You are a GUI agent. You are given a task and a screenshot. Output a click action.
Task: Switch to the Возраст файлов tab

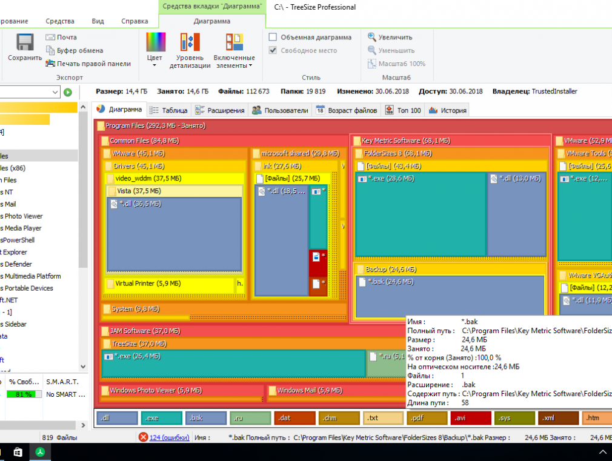pyautogui.click(x=347, y=110)
